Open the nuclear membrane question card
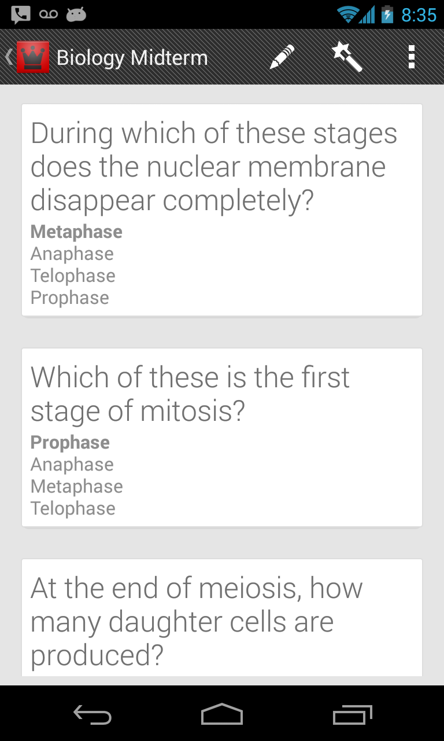444x741 pixels. (x=222, y=210)
